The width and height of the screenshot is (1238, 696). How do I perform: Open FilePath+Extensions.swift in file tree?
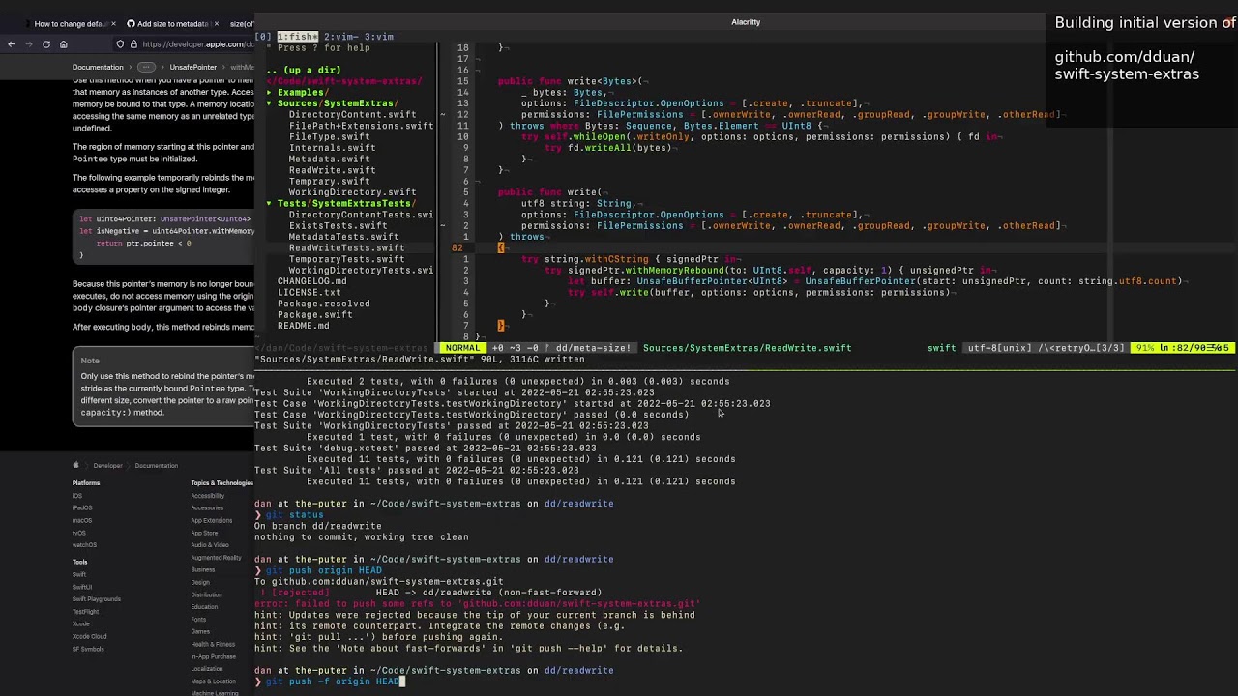click(x=361, y=126)
